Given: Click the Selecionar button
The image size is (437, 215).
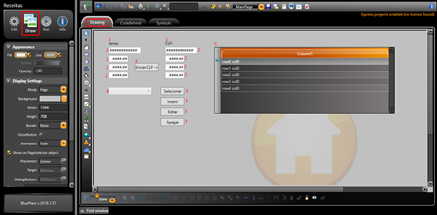Looking at the screenshot, I should (173, 91).
